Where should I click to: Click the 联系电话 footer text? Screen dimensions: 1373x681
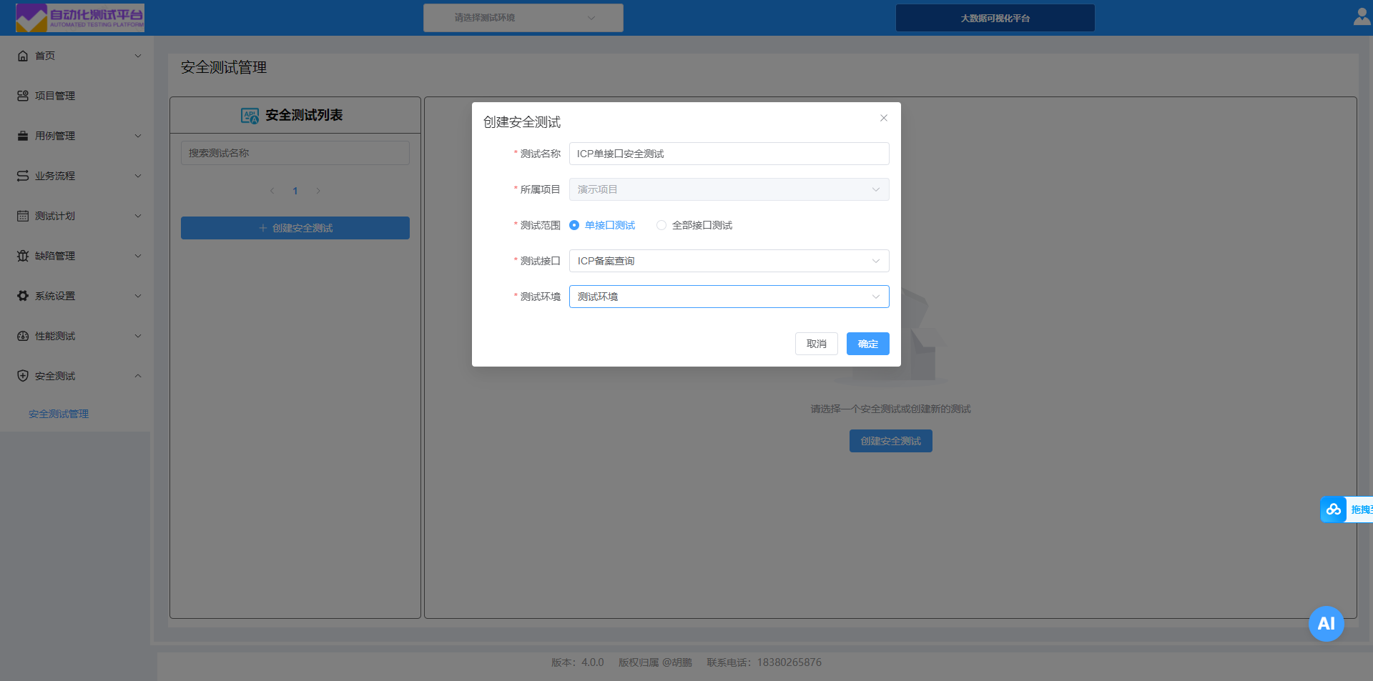pos(764,662)
